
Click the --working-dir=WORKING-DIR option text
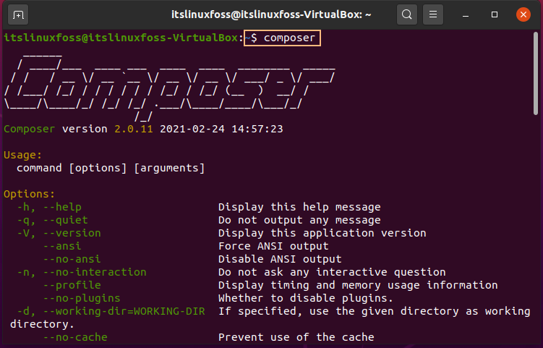(124, 311)
